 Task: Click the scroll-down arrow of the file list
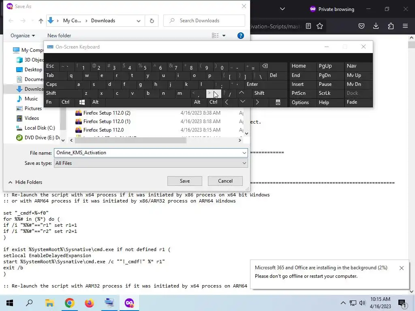246,134
